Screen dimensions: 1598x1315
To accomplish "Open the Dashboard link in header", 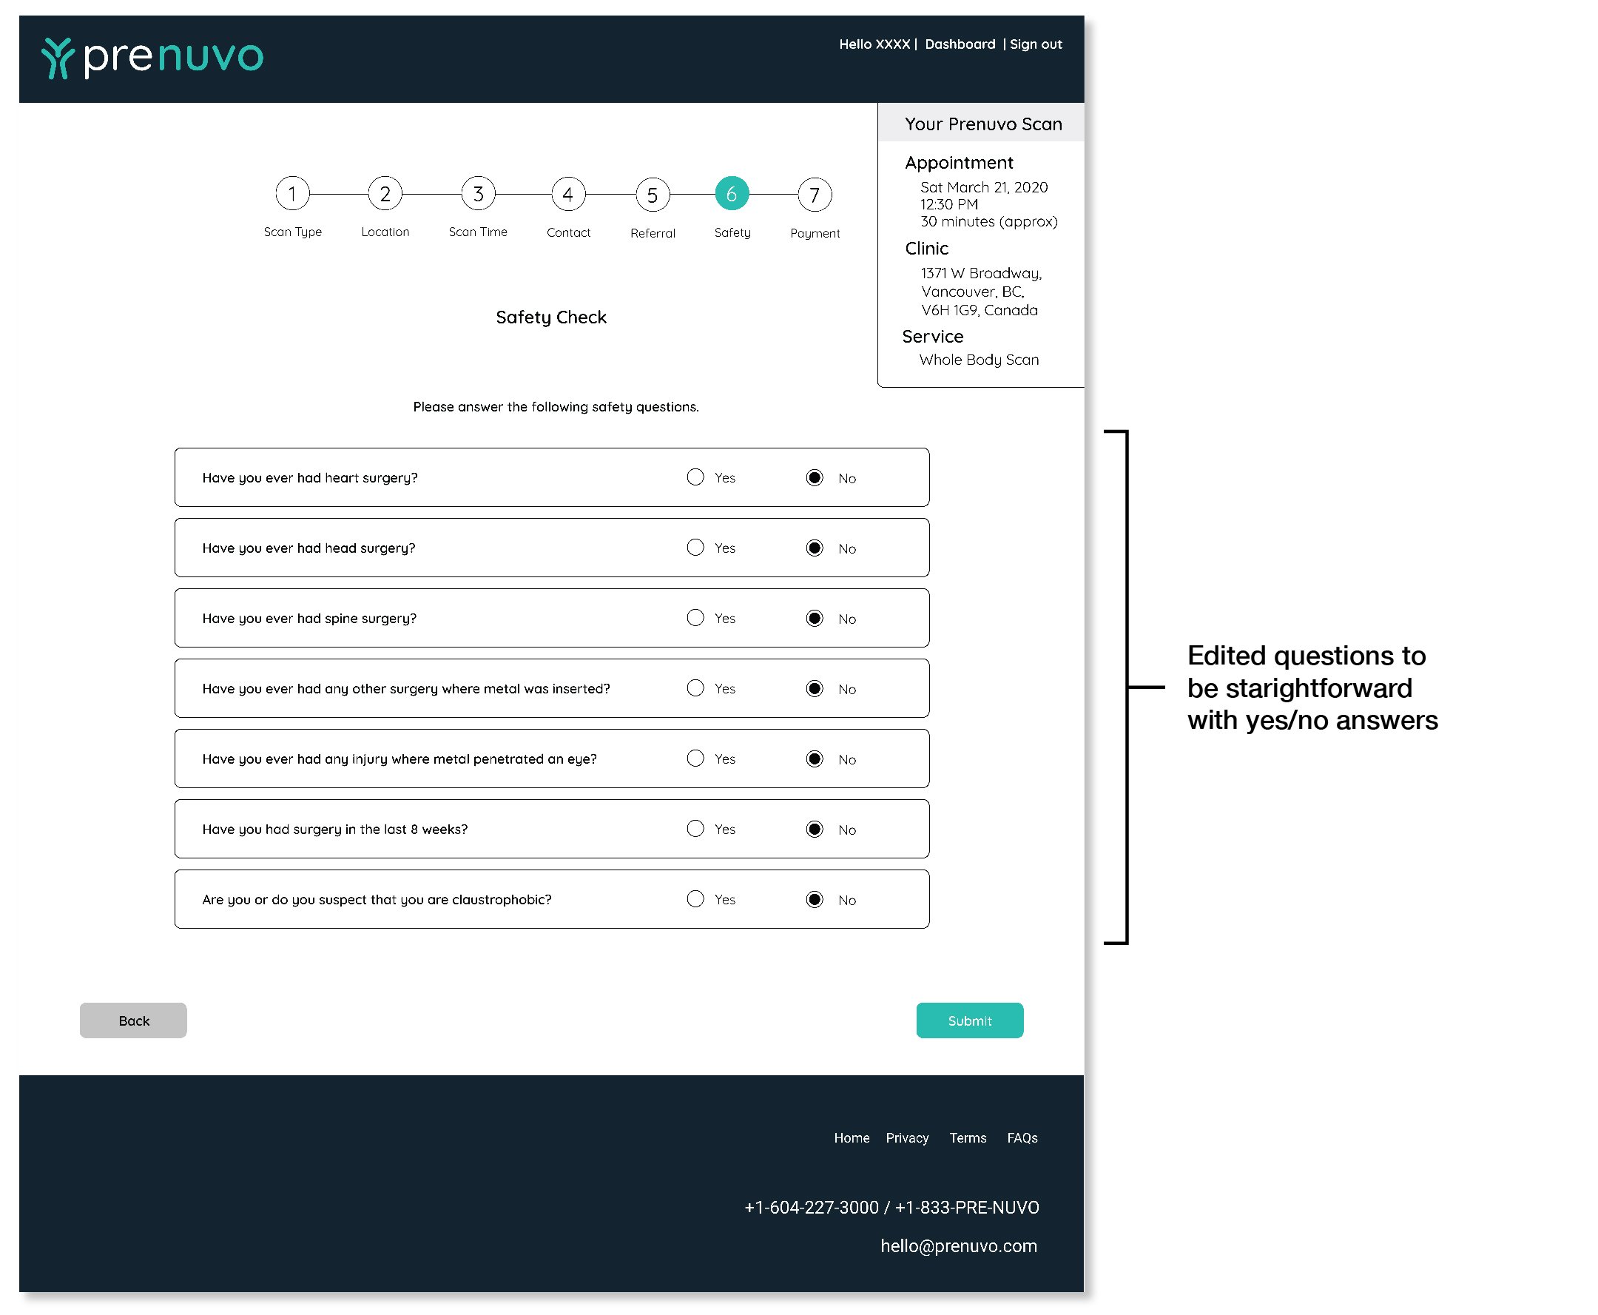I will point(960,44).
